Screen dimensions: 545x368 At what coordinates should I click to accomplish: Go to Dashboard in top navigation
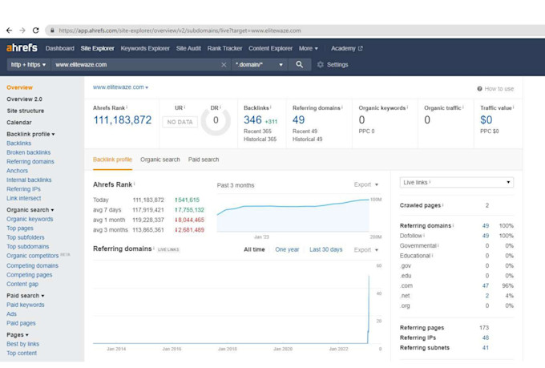[x=60, y=48]
